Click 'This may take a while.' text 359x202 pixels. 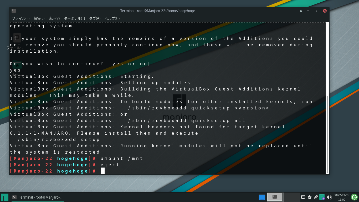tap(92, 95)
